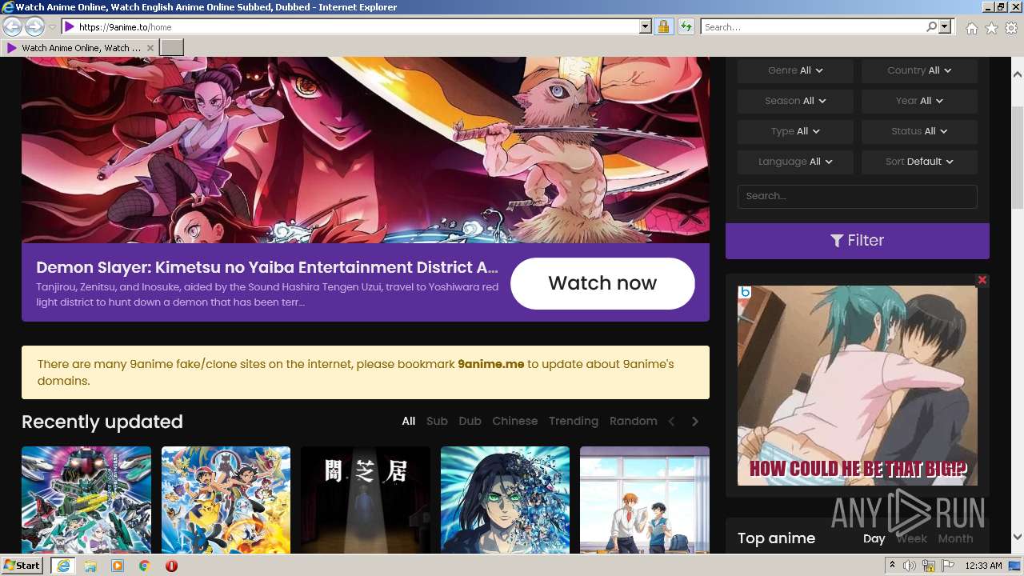Click the volume speaker tray icon
Screen dimensions: 1024x576
click(910, 566)
